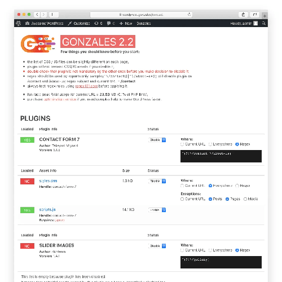The image size is (282, 282).
Task: Follow the regex101.com link
Action: [86, 86]
